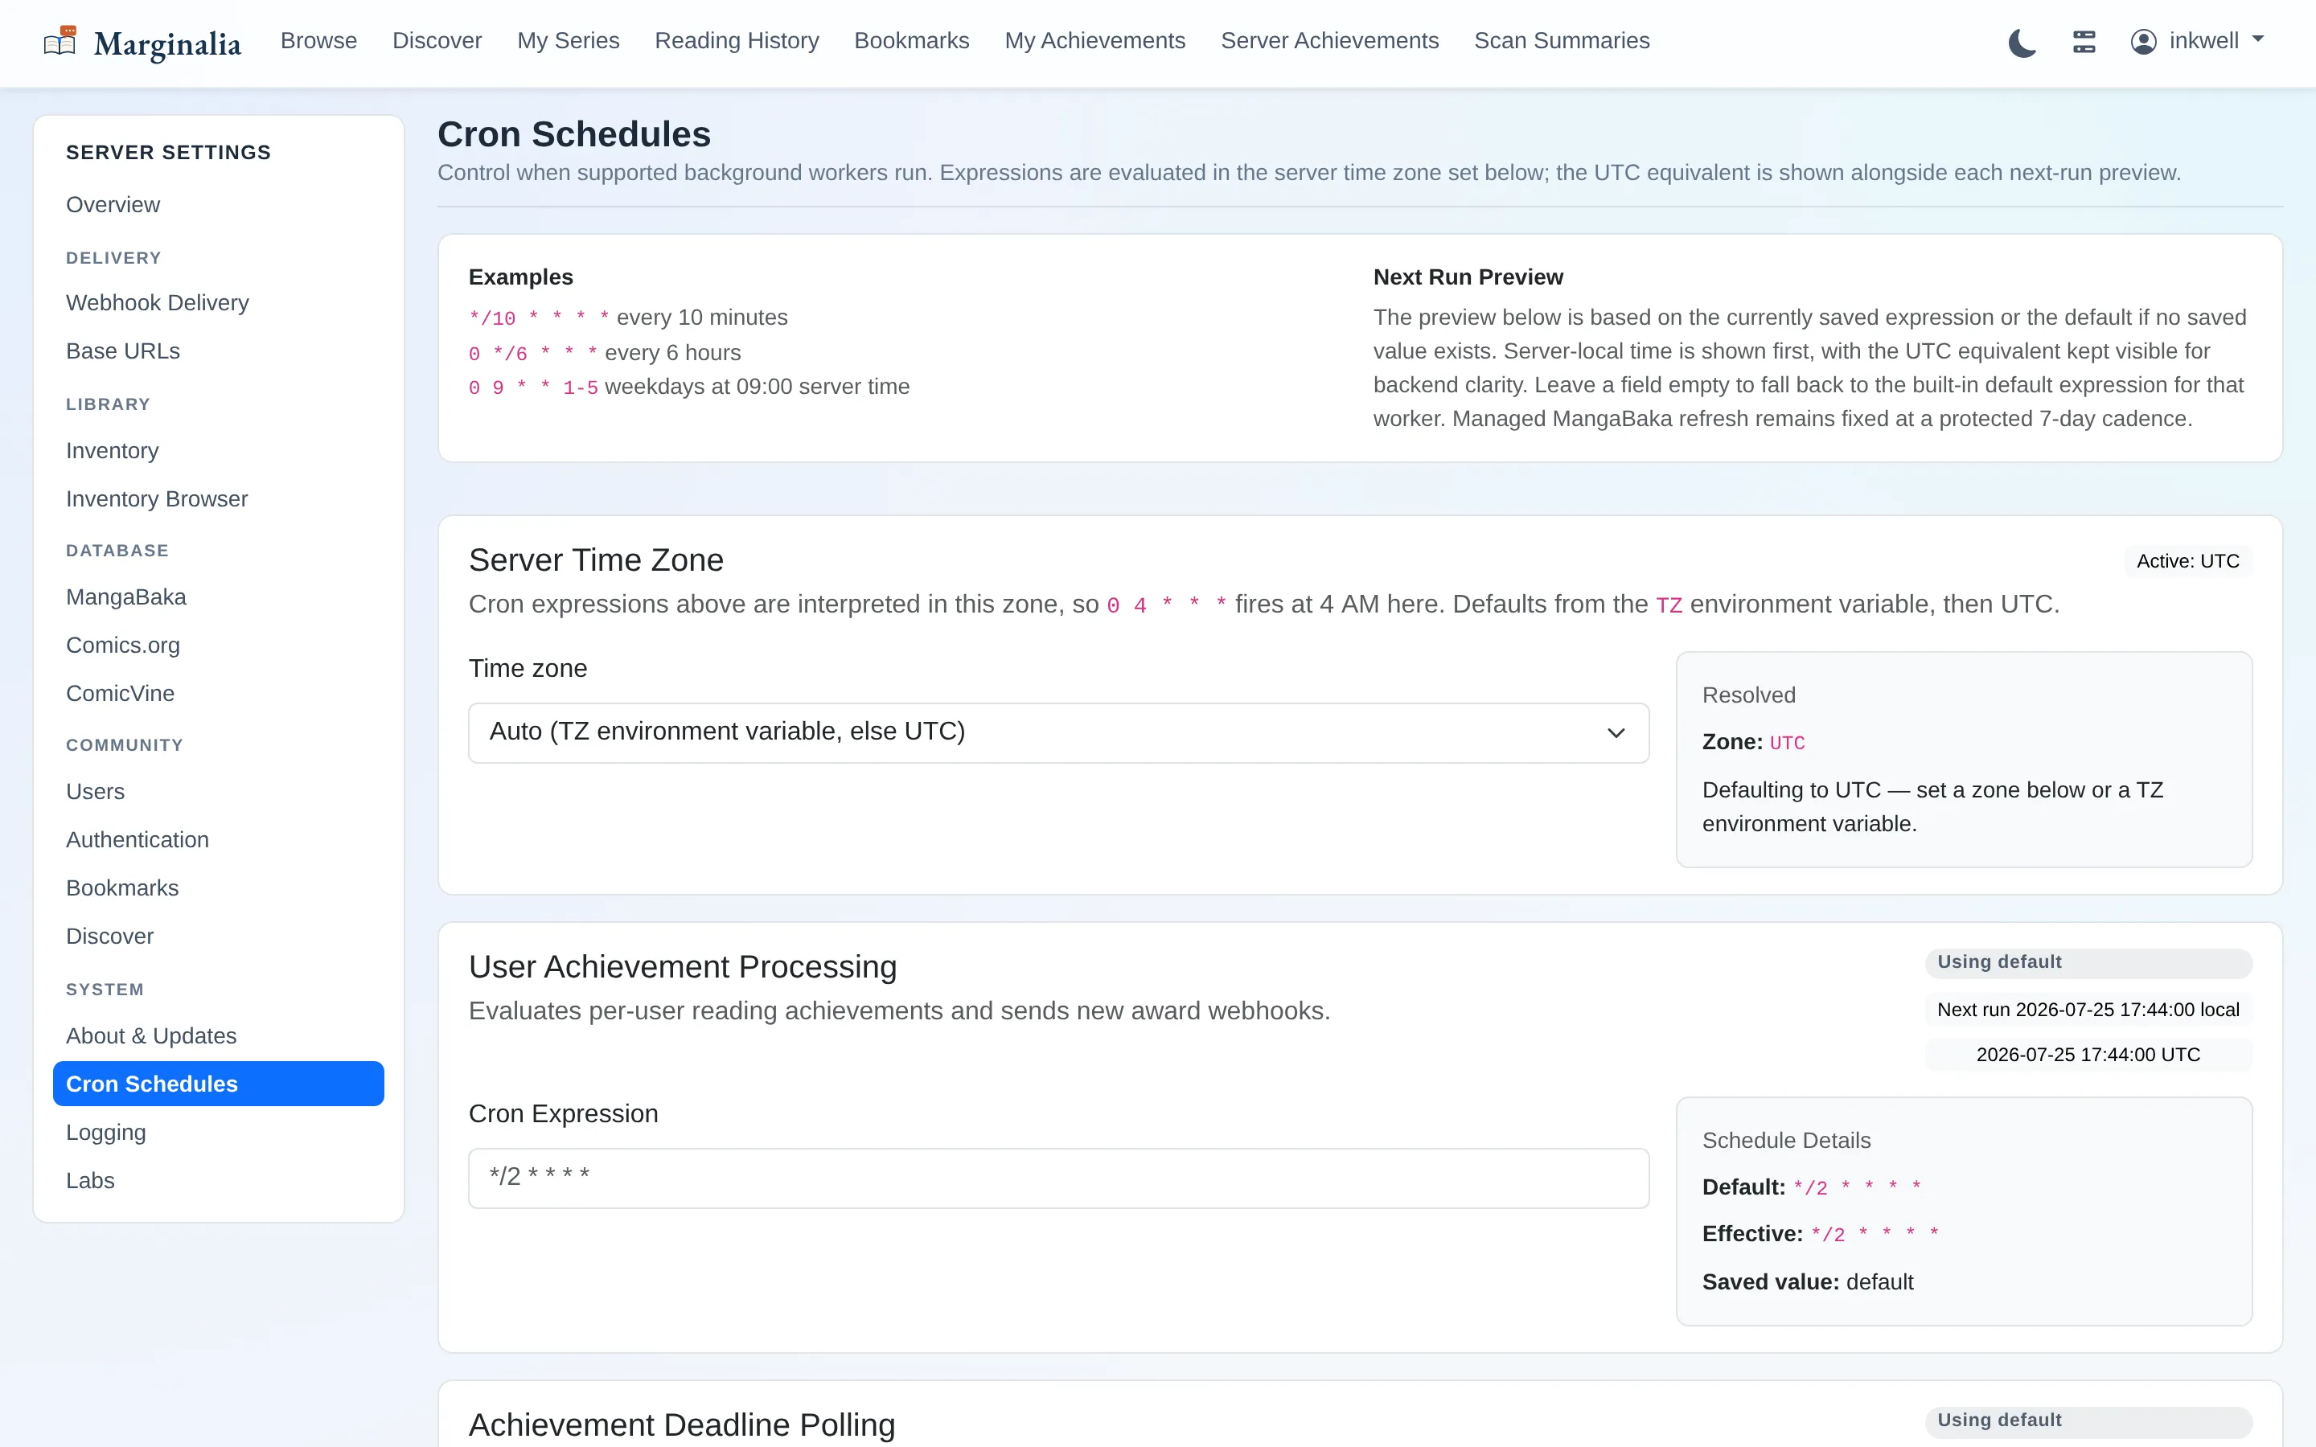
Task: Click the Marginalia brand name
Action: [167, 44]
